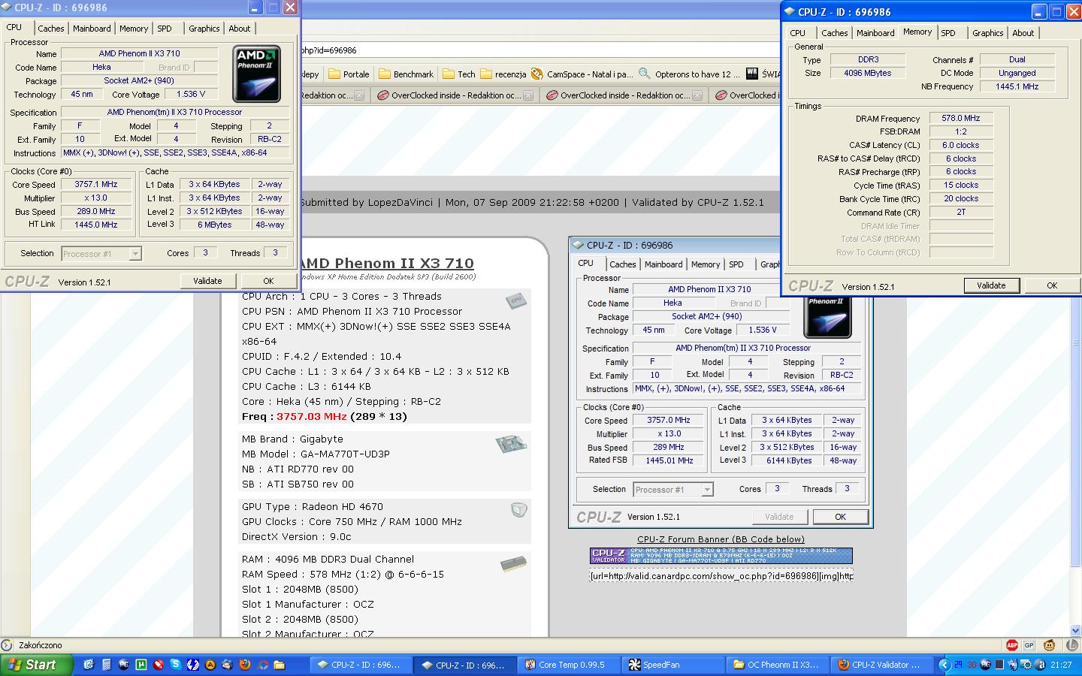The width and height of the screenshot is (1082, 676).
Task: Click OK in the embedded CPU-Z screenshot
Action: (841, 517)
